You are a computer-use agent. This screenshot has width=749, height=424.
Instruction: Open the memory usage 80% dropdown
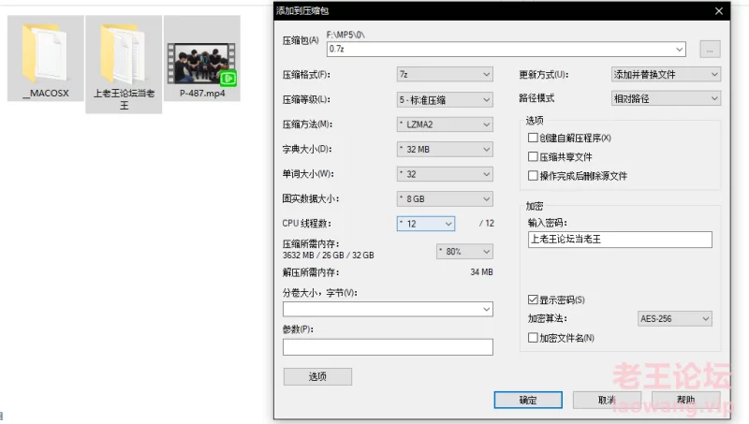pos(464,252)
